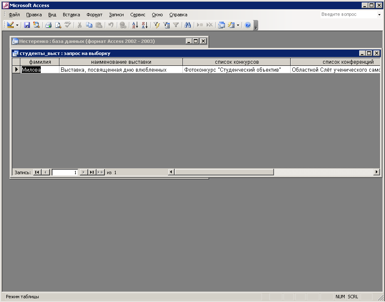Open Toolbar Options at toolbar end
Screen dimensions: 385x302
coord(256,25)
